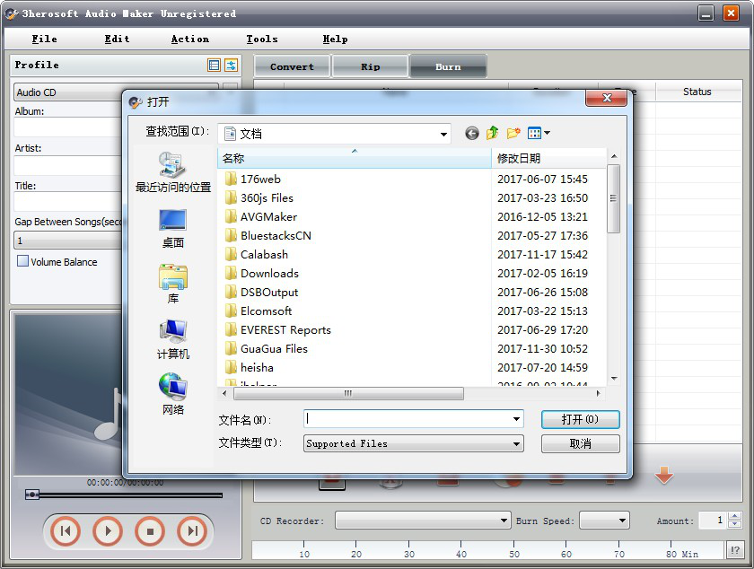The height and width of the screenshot is (569, 754).
Task: Click the next track playback button
Action: click(192, 531)
